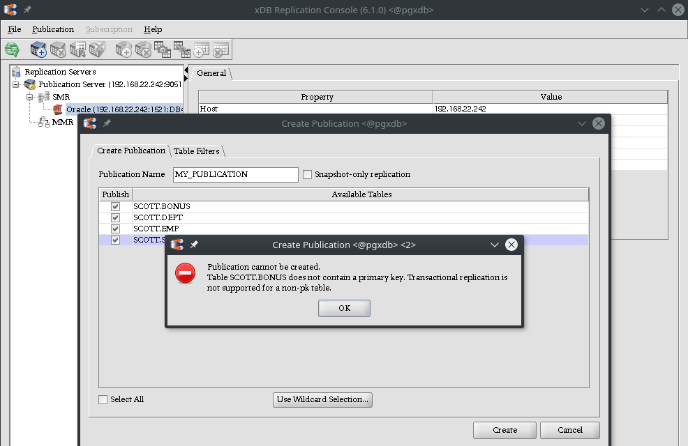This screenshot has height=446, width=688.
Task: Click the red Oracle database icon in the tree
Action: 58,109
